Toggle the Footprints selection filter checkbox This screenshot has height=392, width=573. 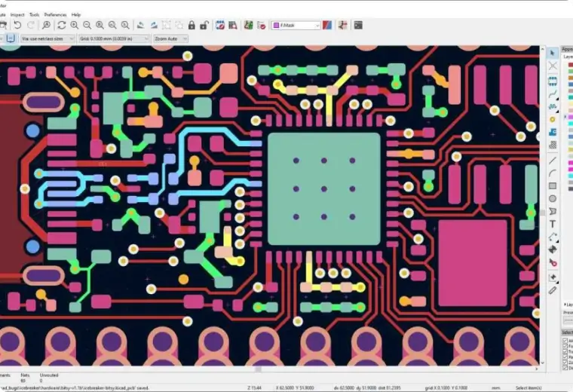[x=565, y=346]
